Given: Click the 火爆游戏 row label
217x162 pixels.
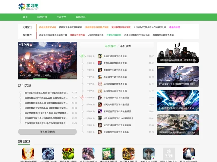Looking at the screenshot, I should (x=27, y=27).
